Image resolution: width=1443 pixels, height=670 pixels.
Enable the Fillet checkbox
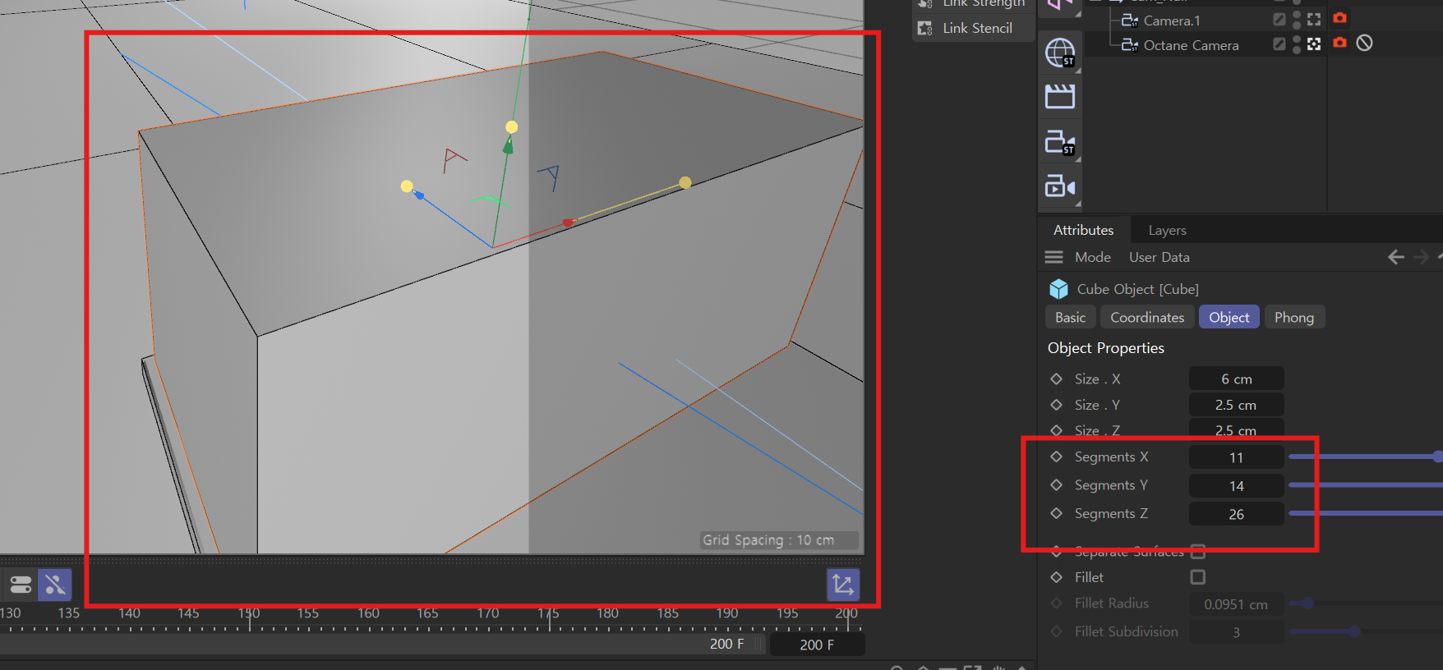click(1198, 577)
